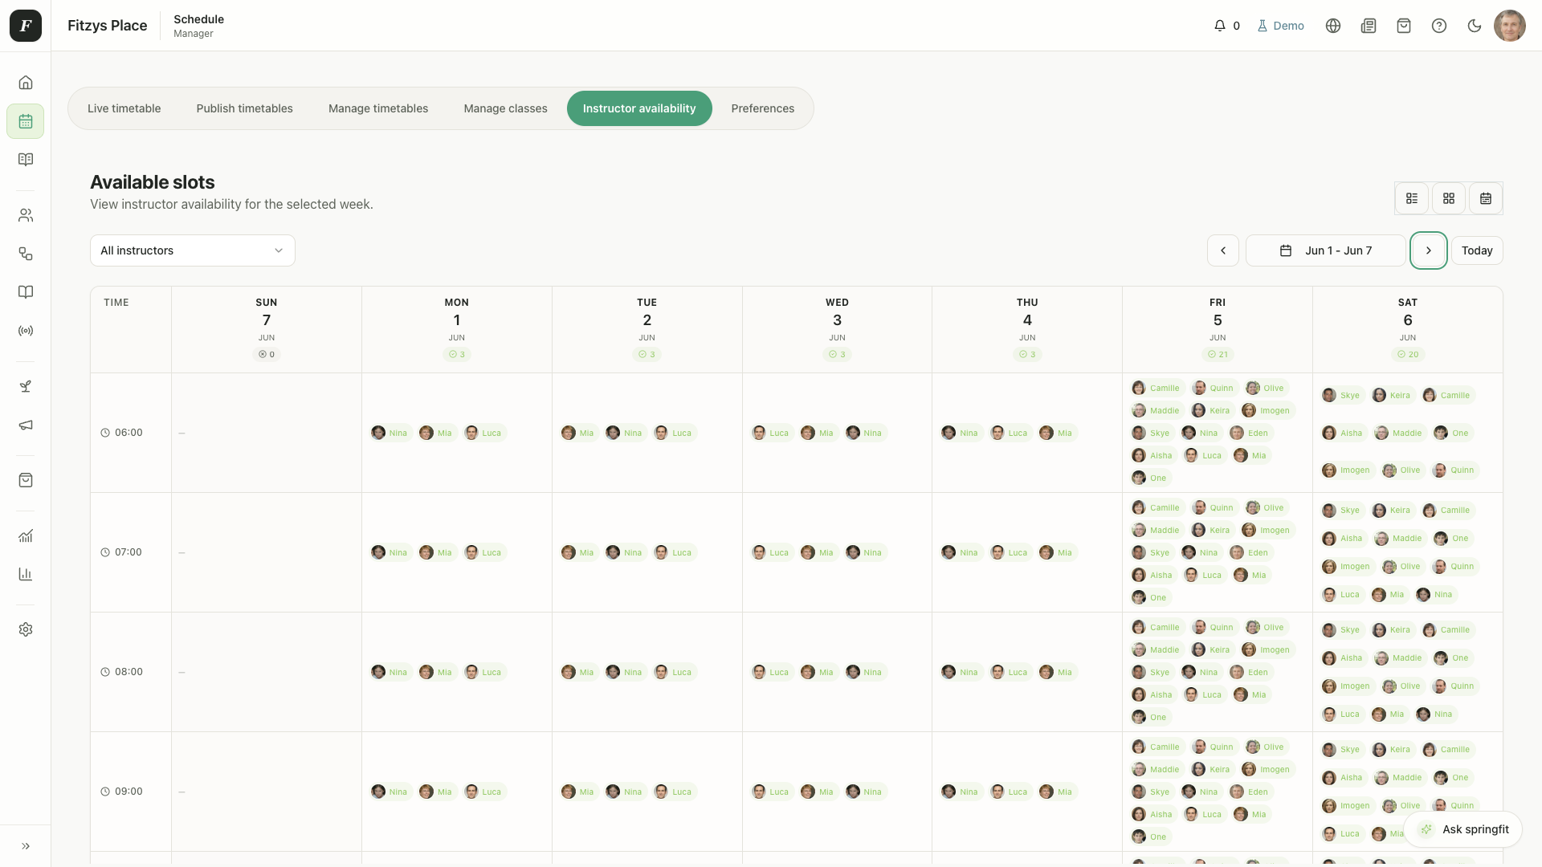Image resolution: width=1542 pixels, height=867 pixels.
Task: Click the 06:00 time row label
Action: pos(122,433)
